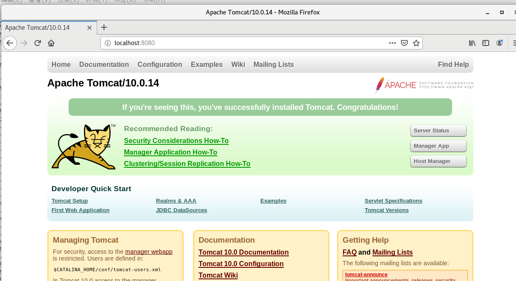Open Security Considerations How-To link

click(176, 141)
